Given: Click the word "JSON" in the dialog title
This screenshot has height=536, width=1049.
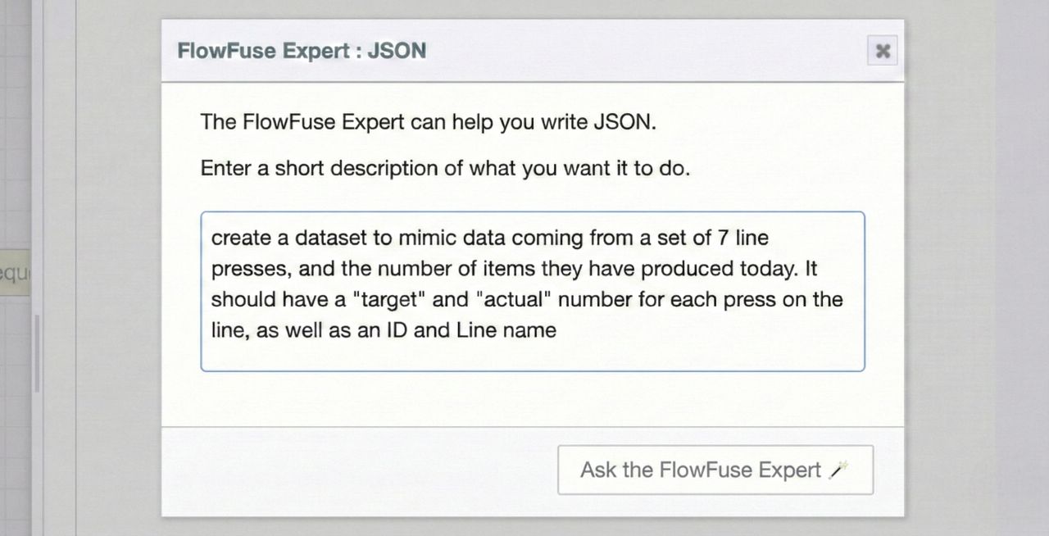Looking at the screenshot, I should pyautogui.click(x=397, y=50).
